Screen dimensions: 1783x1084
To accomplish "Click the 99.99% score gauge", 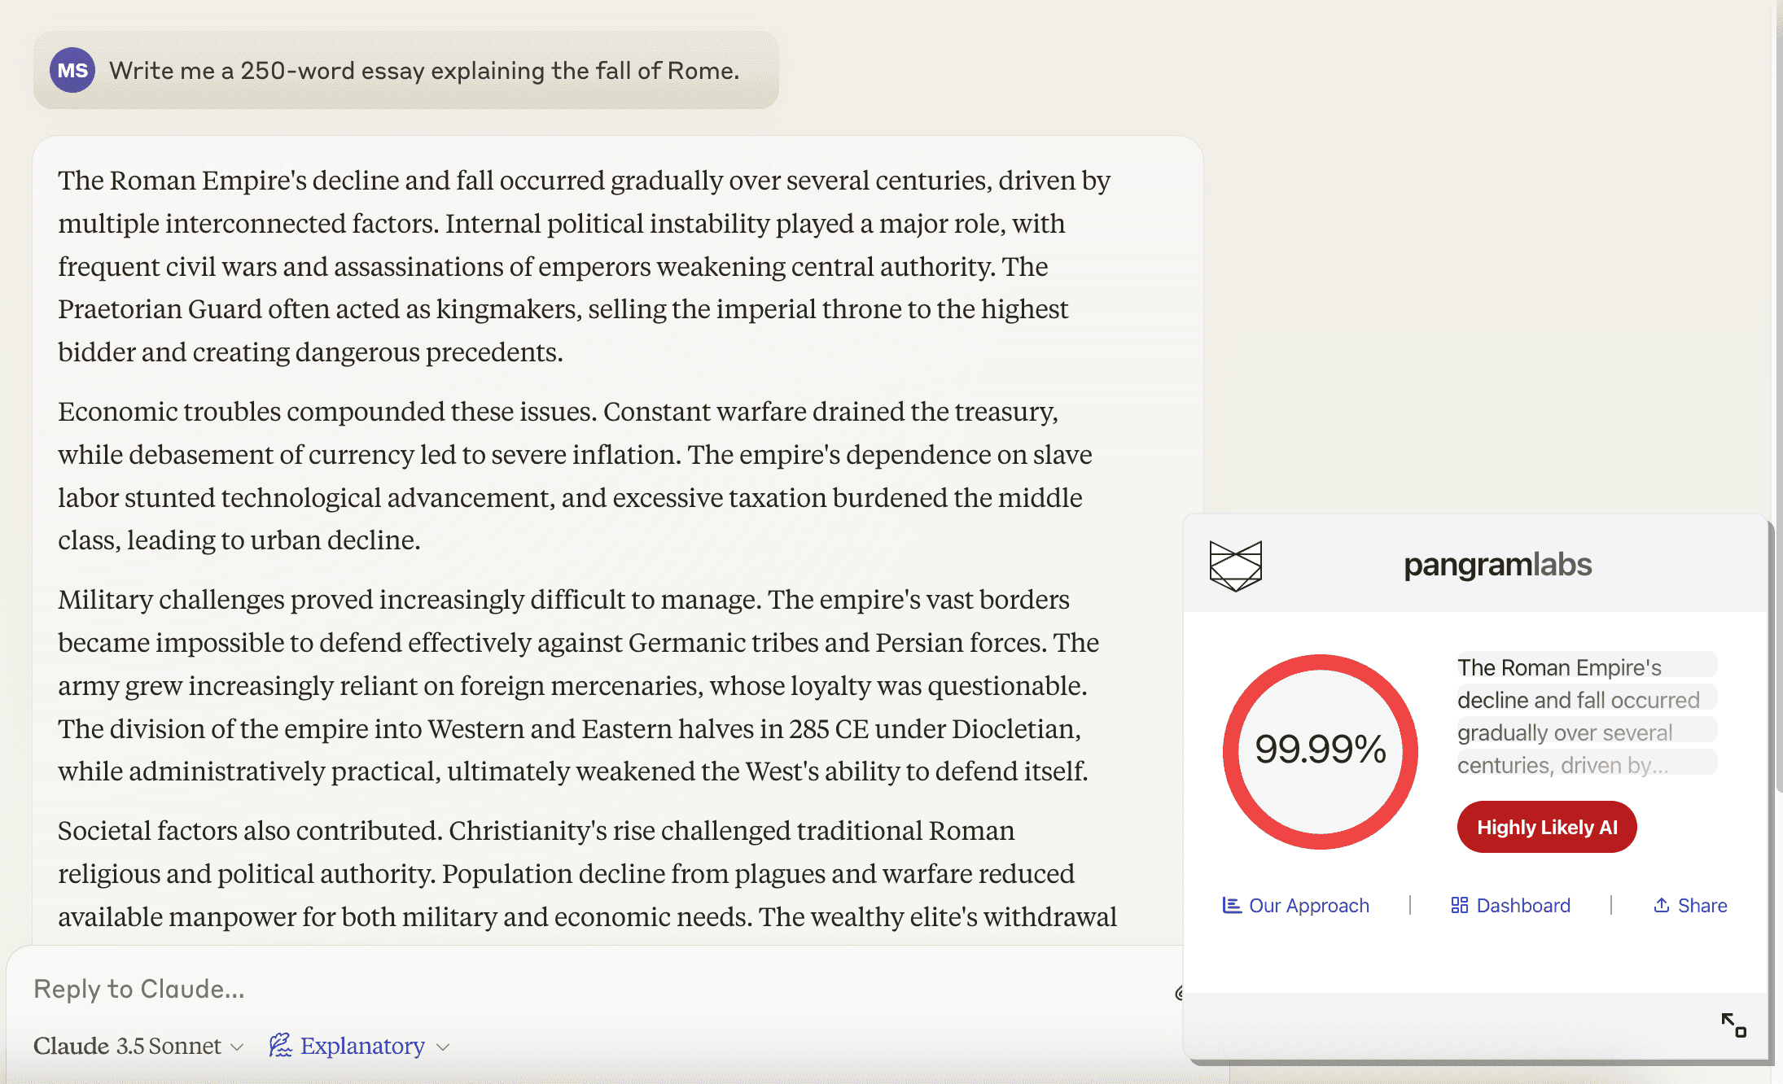I will click(x=1320, y=750).
